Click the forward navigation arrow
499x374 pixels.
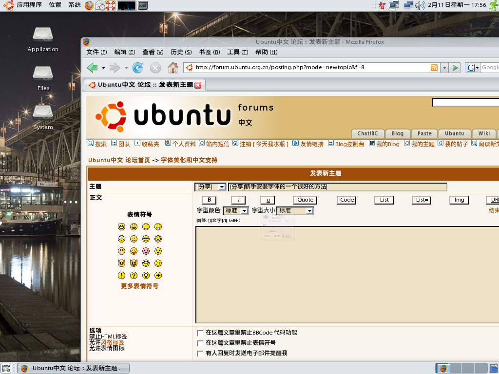click(x=115, y=67)
